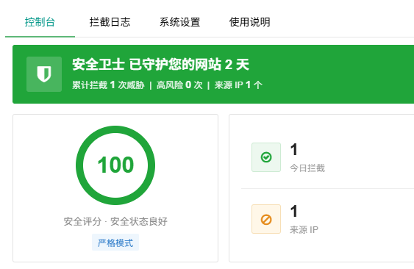Click the shield icon in green banner
The image size is (414, 269).
44,74
